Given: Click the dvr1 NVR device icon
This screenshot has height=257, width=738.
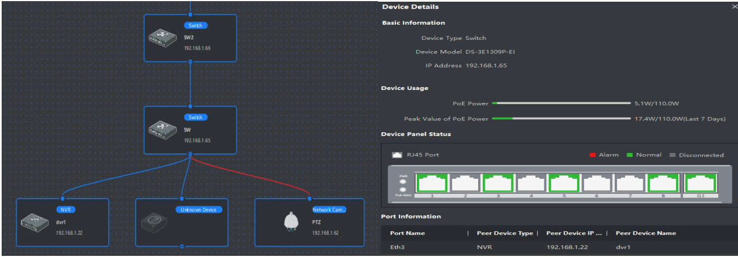Looking at the screenshot, I should 34,222.
